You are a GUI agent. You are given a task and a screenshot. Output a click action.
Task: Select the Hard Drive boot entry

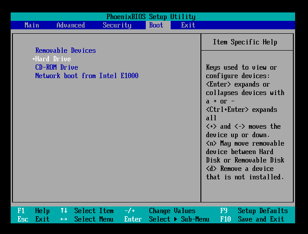click(x=53, y=59)
